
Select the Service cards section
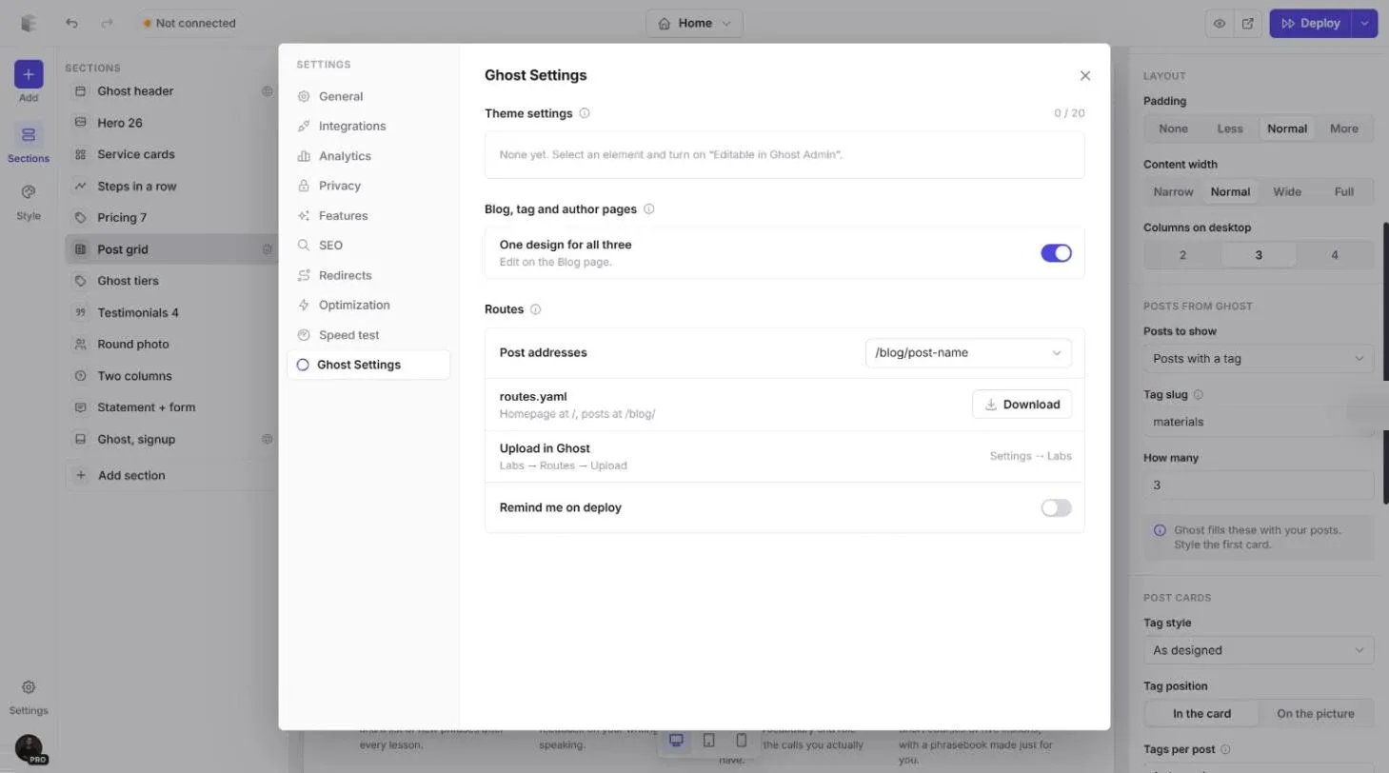pos(171,154)
